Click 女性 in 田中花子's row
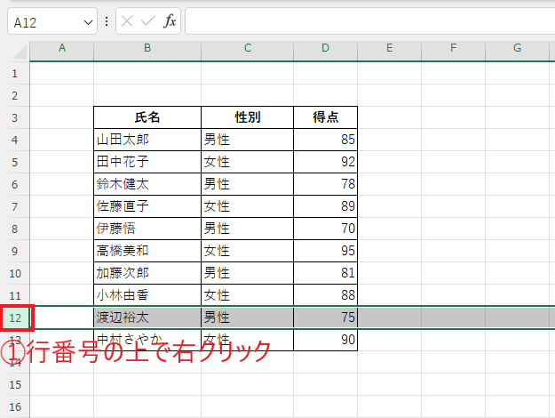The width and height of the screenshot is (555, 418). click(x=248, y=162)
